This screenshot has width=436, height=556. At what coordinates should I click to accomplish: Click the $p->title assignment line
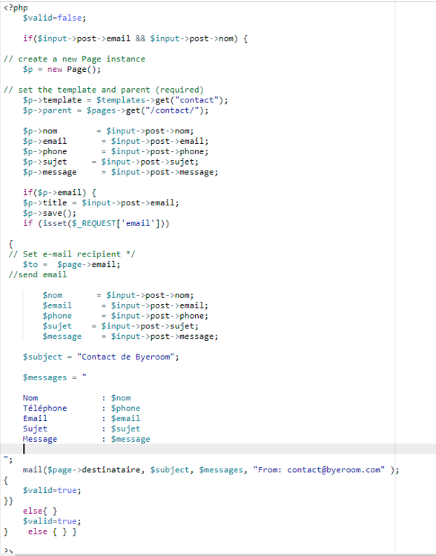pyautogui.click(x=101, y=203)
